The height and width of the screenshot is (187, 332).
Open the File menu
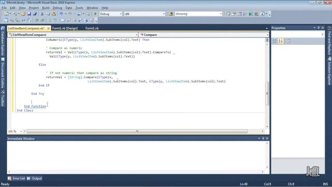tap(4, 8)
